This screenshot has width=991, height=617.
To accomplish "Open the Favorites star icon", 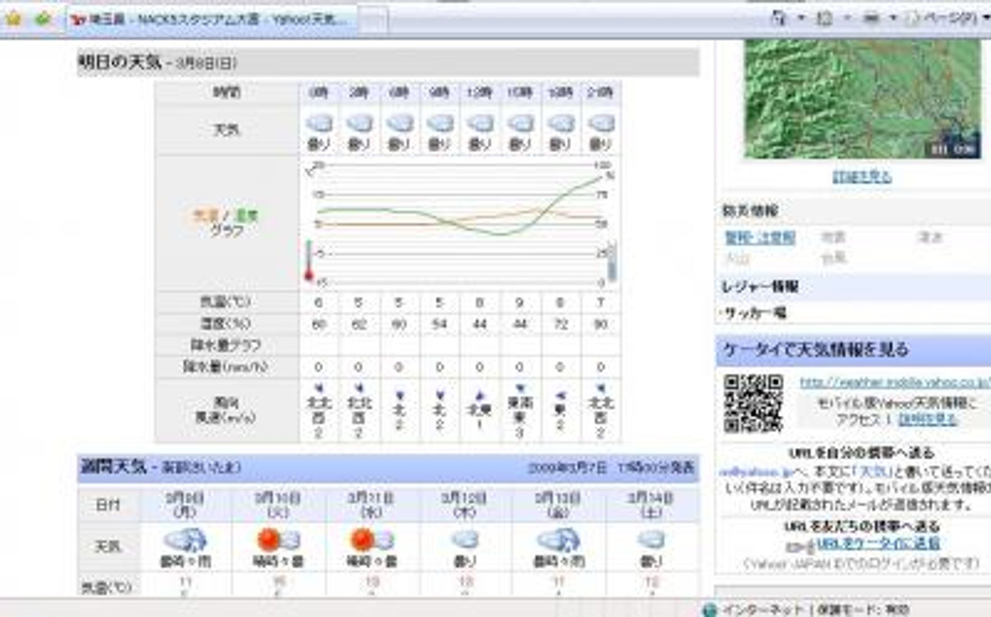I will pos(14,19).
